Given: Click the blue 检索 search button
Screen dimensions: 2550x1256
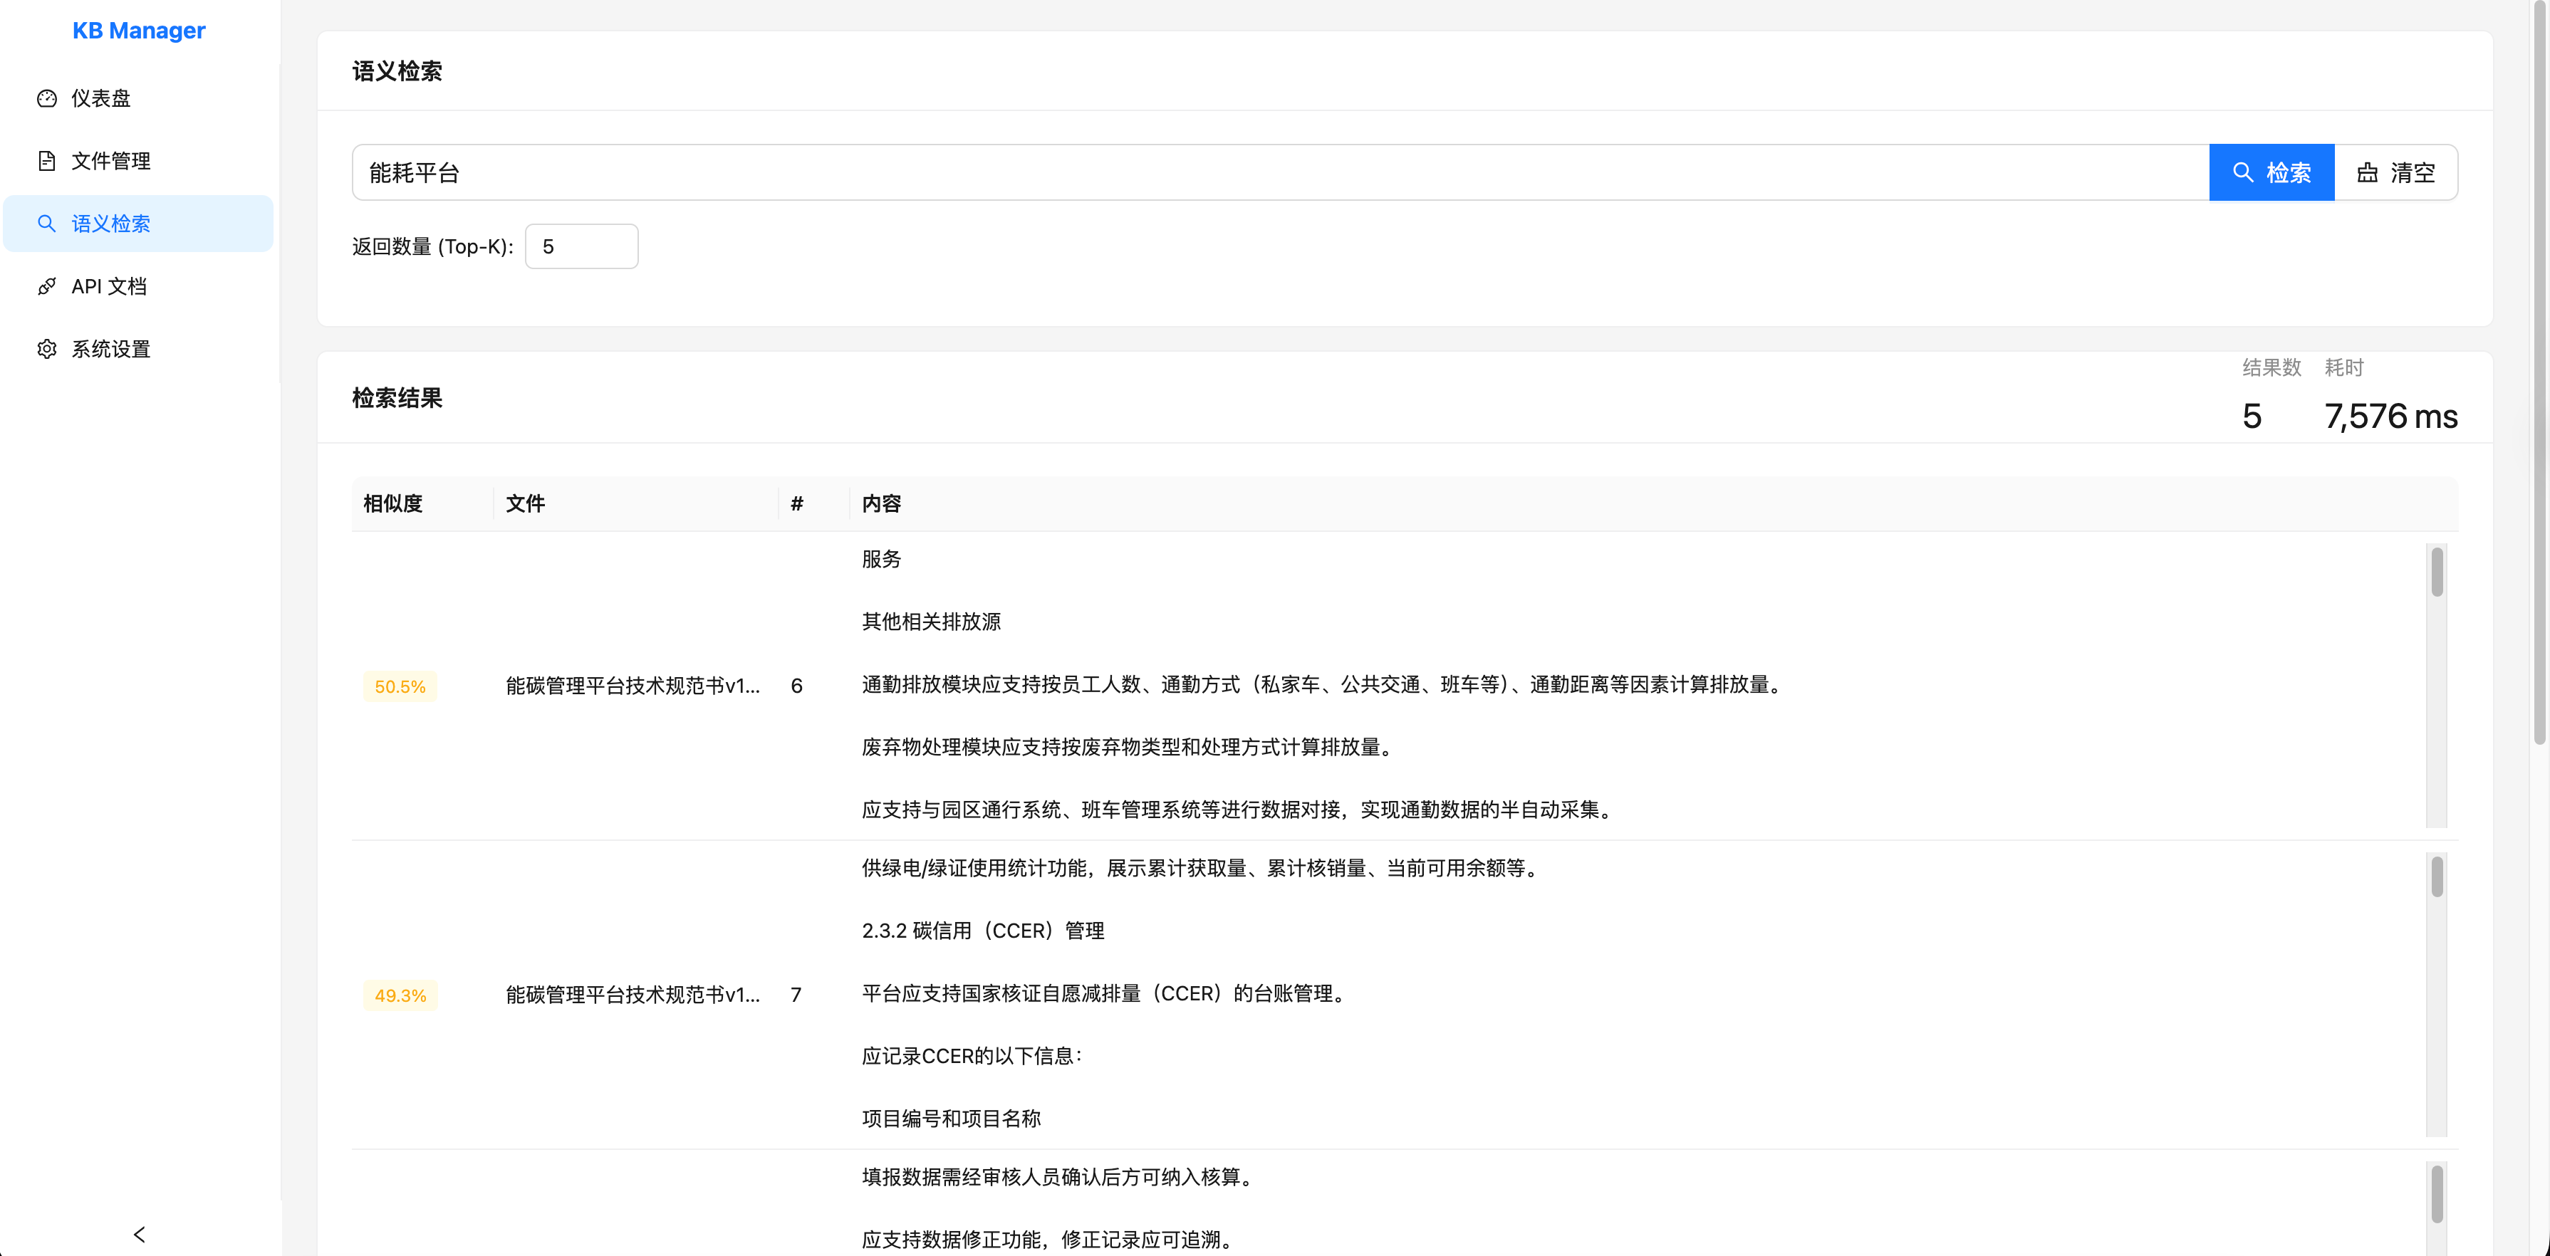Looking at the screenshot, I should [x=2271, y=172].
